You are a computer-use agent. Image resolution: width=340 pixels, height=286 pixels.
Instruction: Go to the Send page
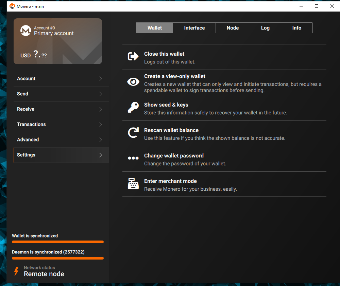click(x=61, y=94)
